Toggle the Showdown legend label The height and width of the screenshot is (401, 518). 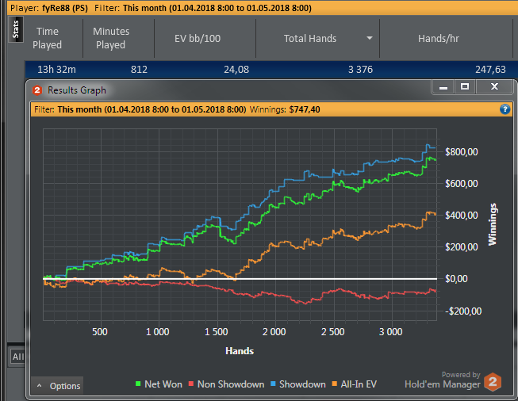pos(302,384)
